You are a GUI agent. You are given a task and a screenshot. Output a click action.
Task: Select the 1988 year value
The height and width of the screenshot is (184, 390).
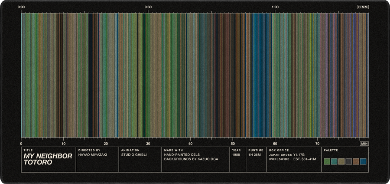(x=236, y=154)
